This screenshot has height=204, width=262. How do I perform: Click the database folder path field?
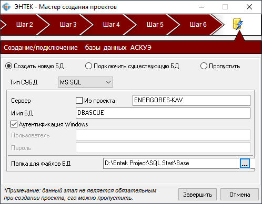(172, 163)
